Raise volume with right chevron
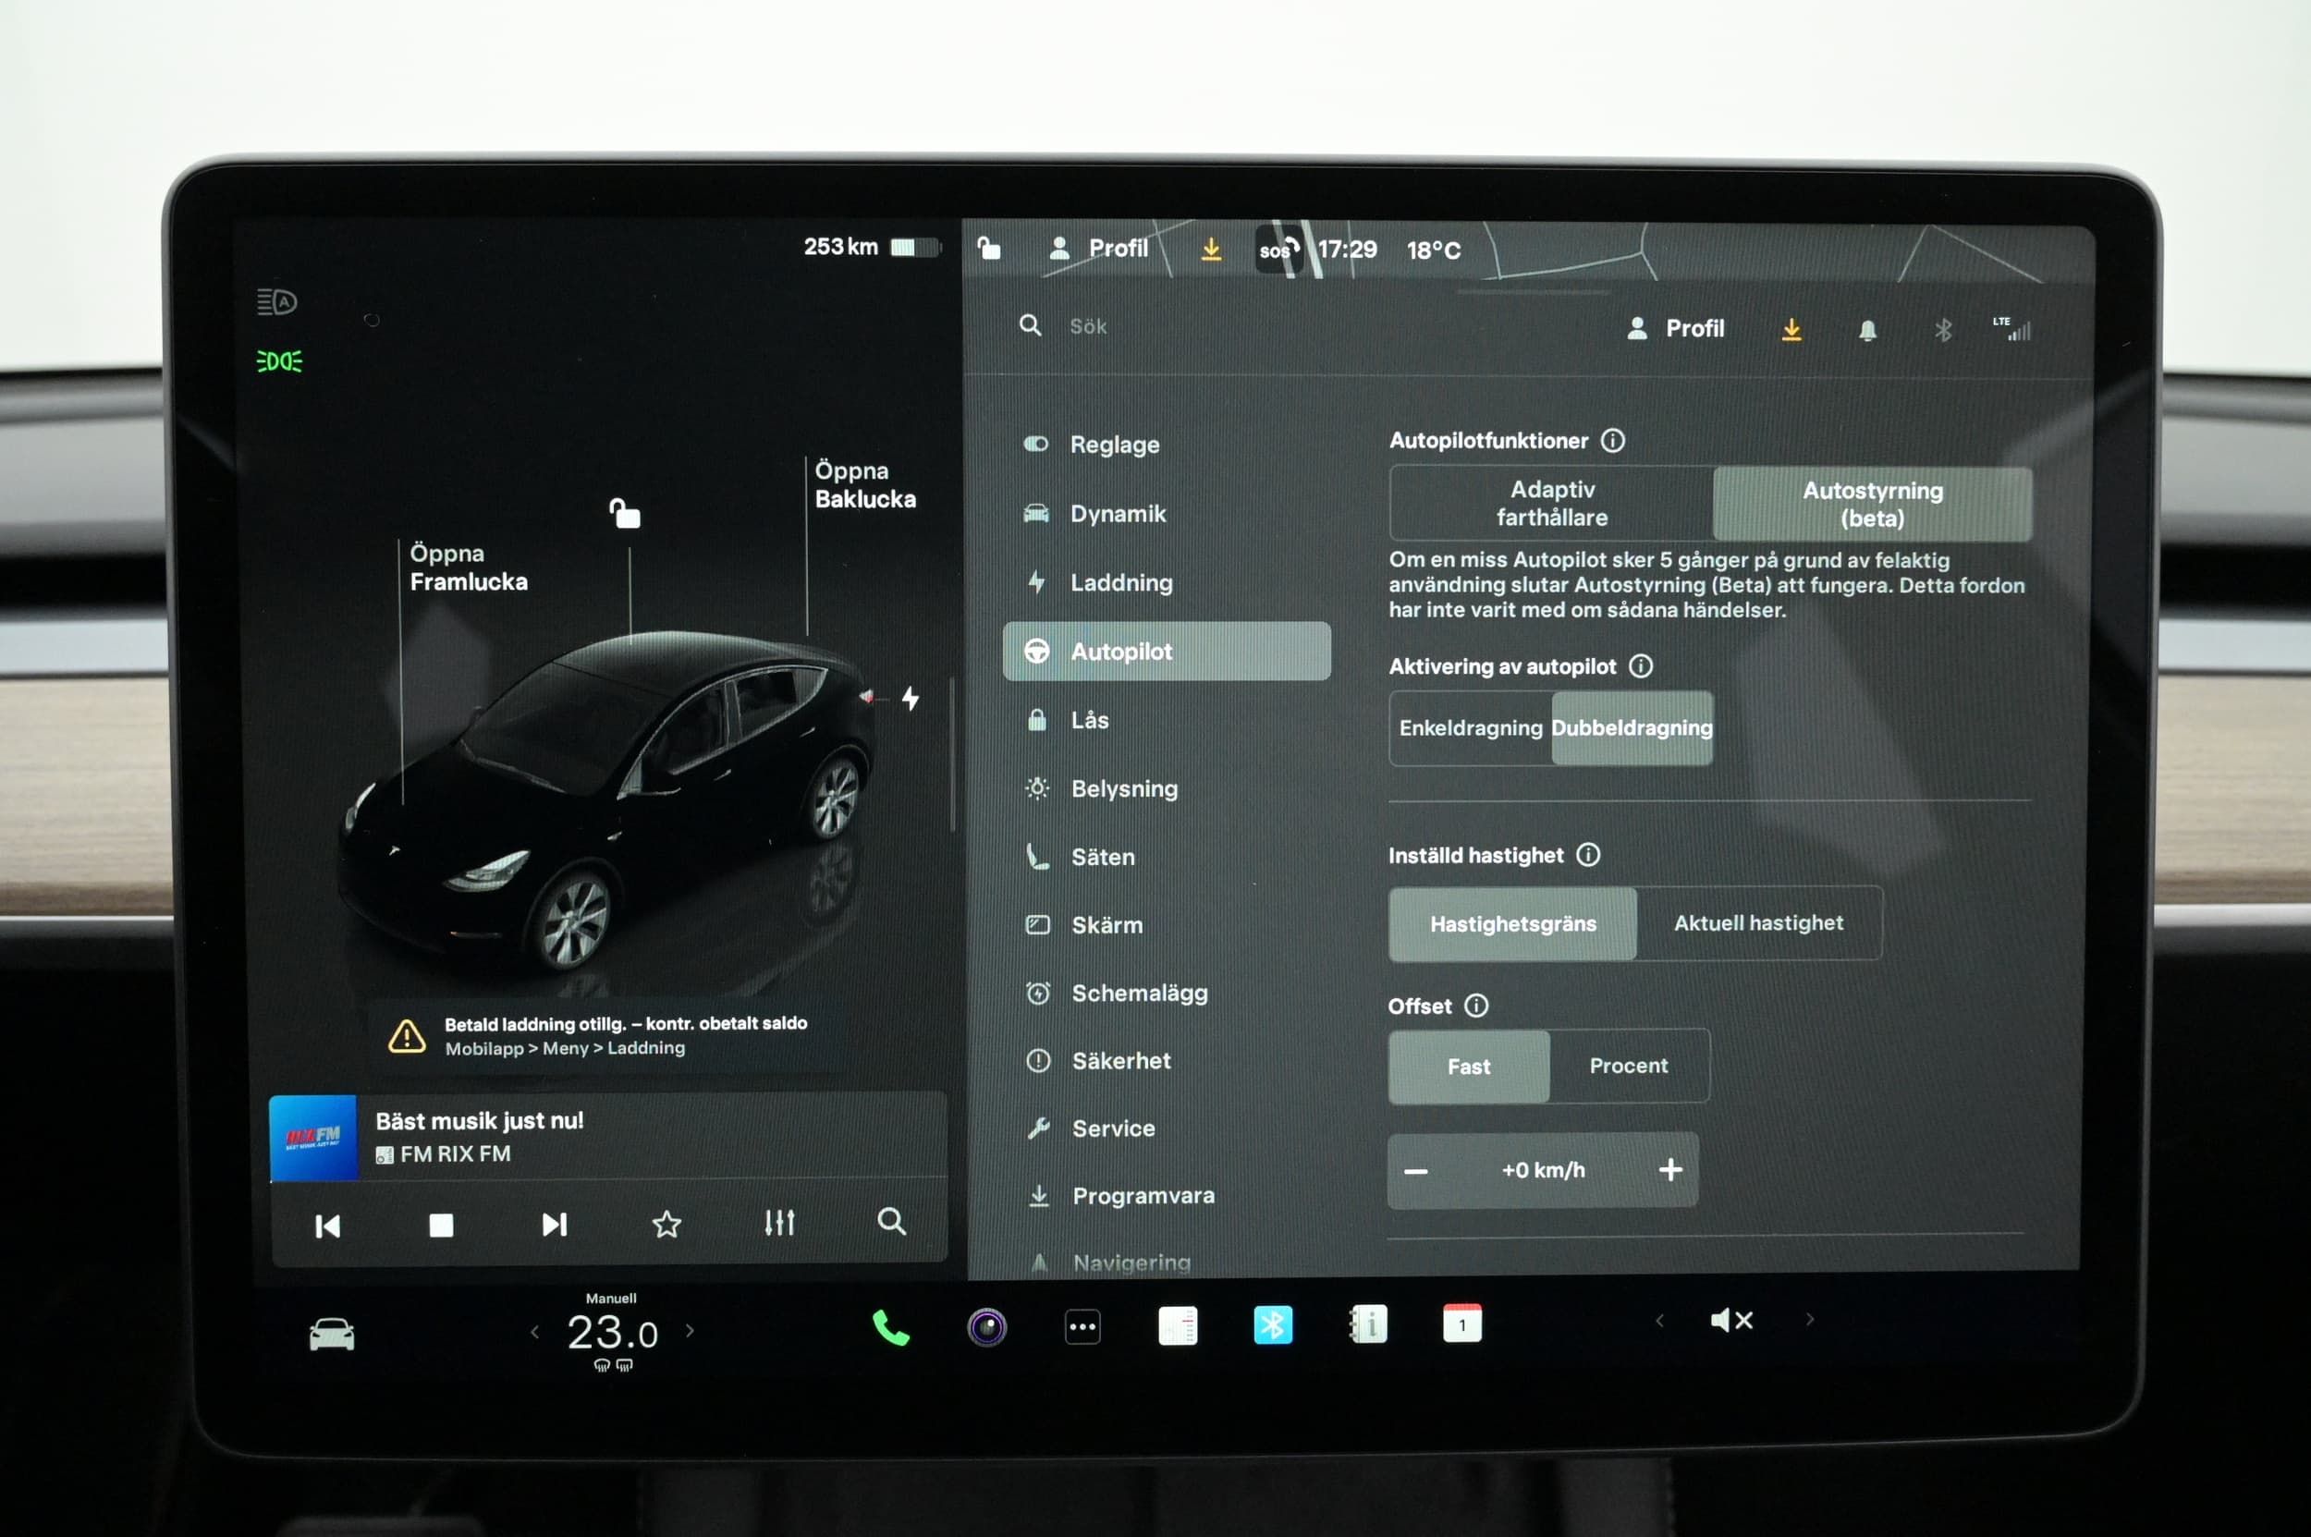The image size is (2311, 1537). coord(1810,1320)
